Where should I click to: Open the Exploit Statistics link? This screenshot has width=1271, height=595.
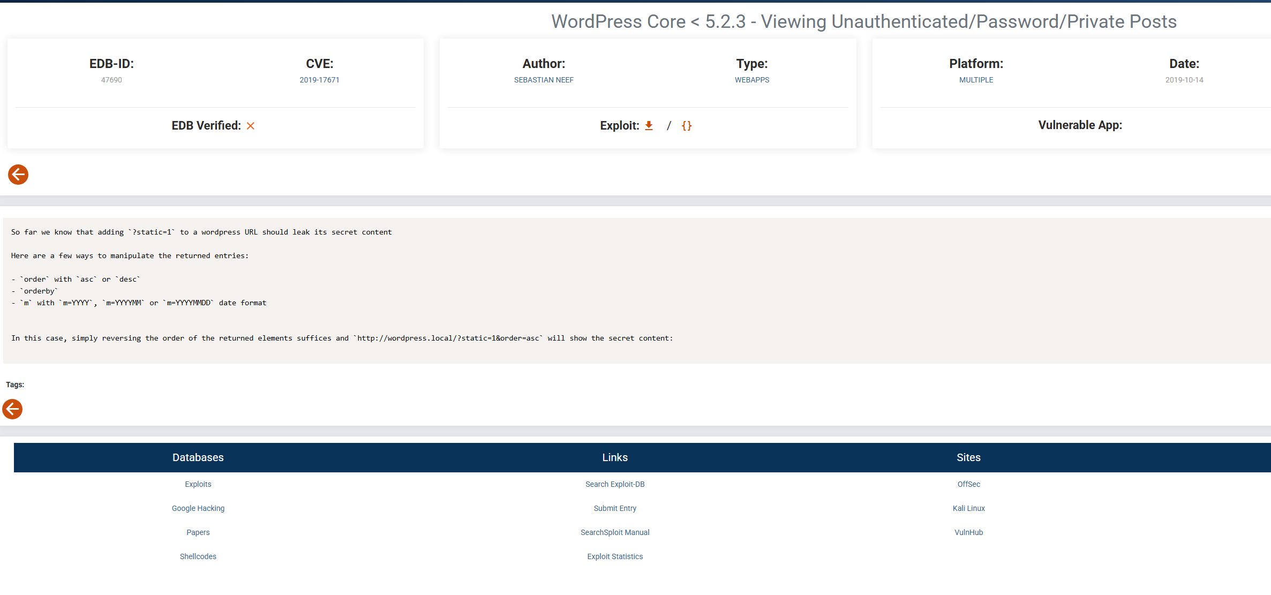click(x=615, y=556)
